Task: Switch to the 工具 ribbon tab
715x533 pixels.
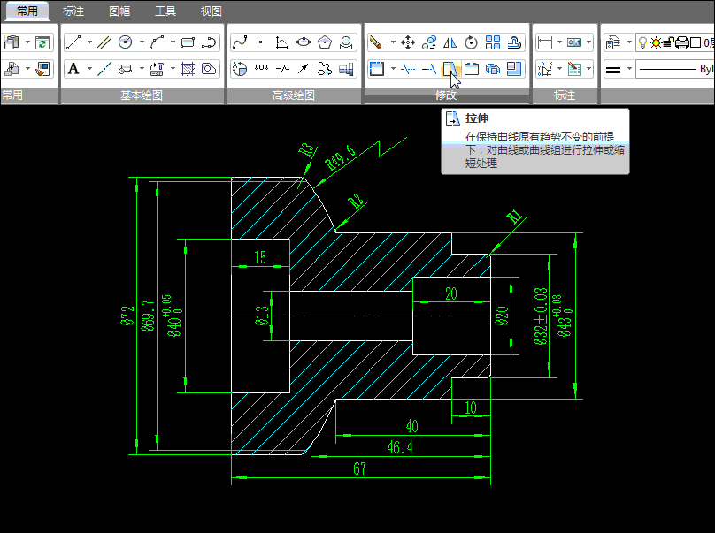Action: (x=165, y=11)
